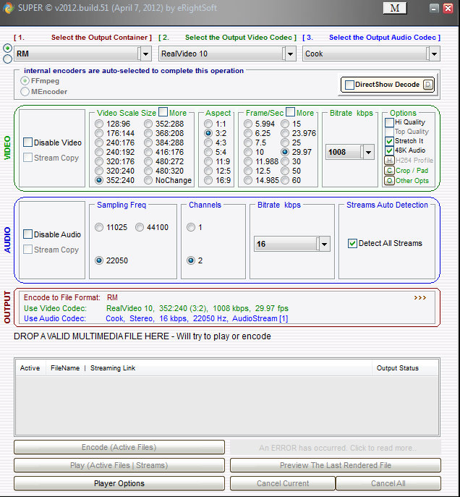The width and height of the screenshot is (460, 497).
Task: Set aspect ratio to 1:1
Action: point(208,124)
